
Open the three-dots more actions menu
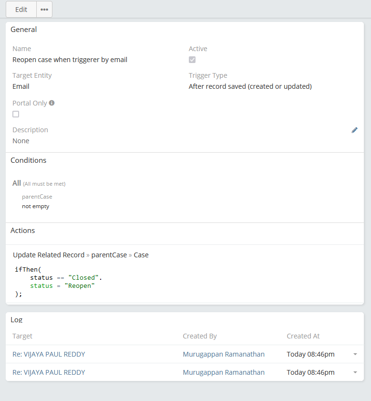44,10
